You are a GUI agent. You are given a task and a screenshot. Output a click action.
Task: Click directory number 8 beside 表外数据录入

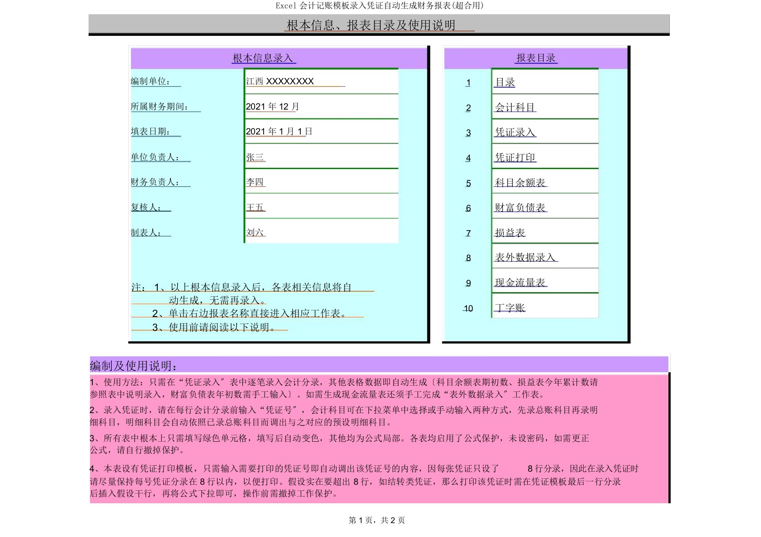tap(468, 258)
